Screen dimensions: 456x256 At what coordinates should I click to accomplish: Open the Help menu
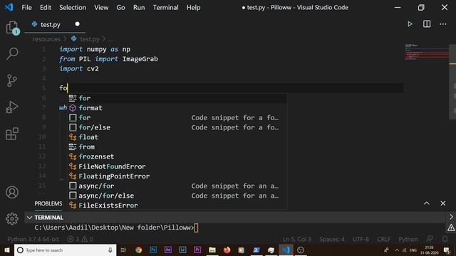(x=193, y=8)
